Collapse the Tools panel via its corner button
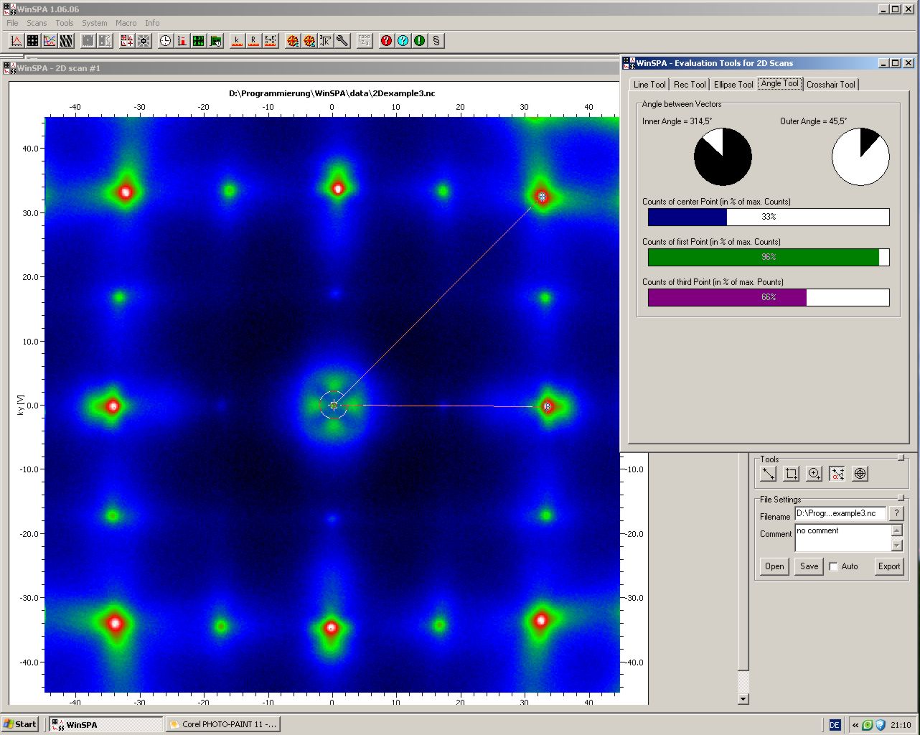 tap(901, 458)
